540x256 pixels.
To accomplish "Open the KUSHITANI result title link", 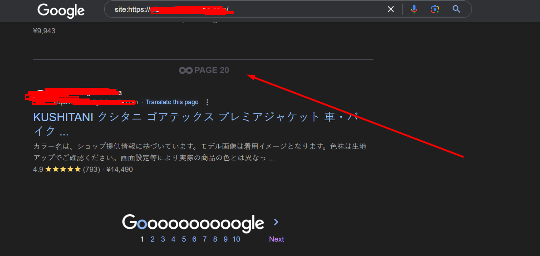I will pos(196,124).
